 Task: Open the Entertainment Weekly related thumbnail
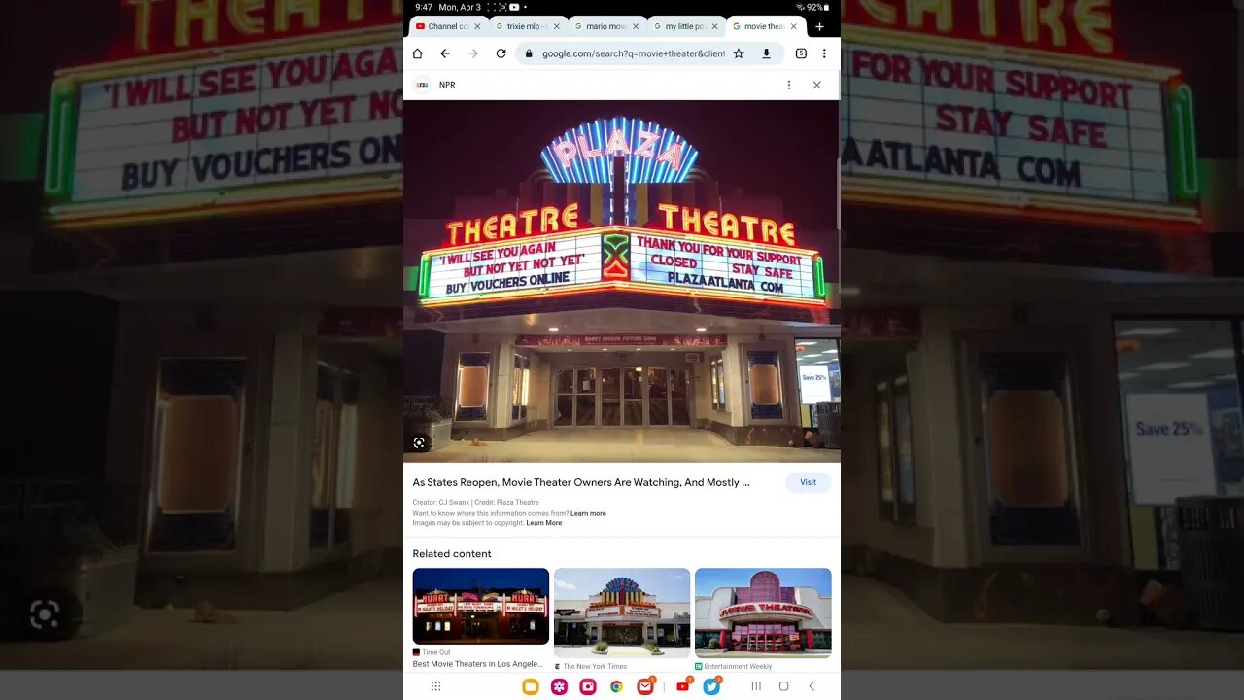pos(763,612)
